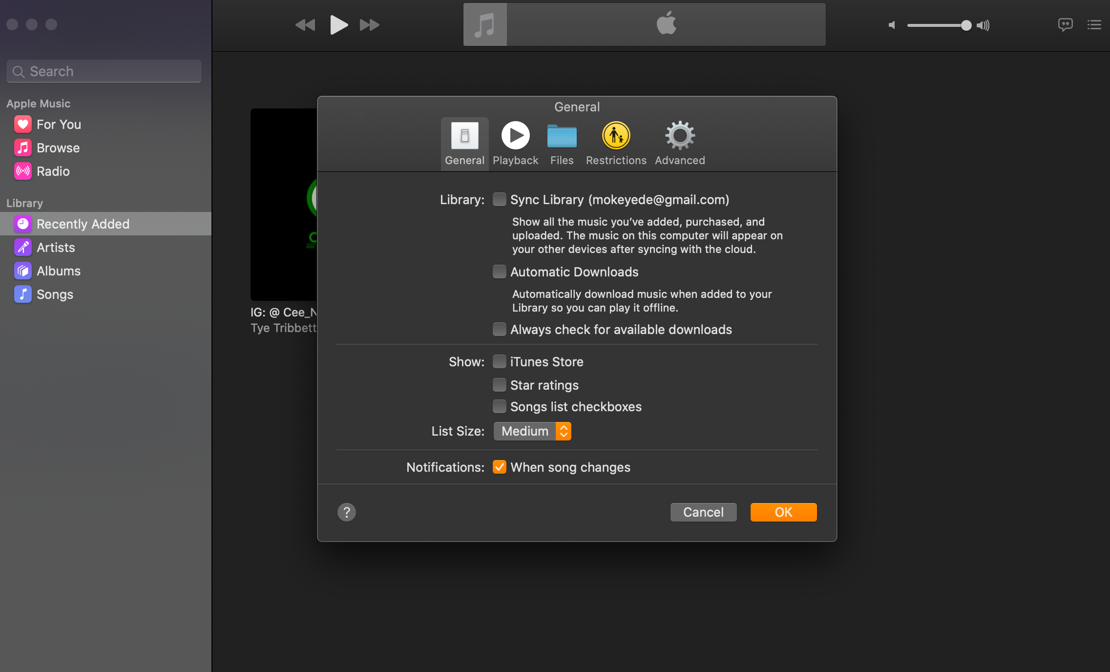Click the help question mark button
The width and height of the screenshot is (1110, 672).
click(x=347, y=512)
